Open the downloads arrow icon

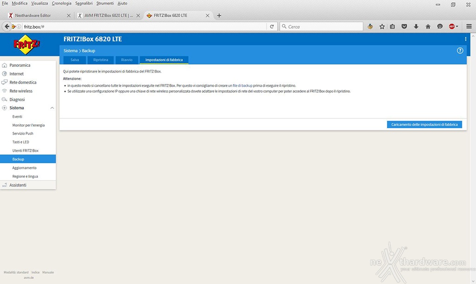point(416,26)
